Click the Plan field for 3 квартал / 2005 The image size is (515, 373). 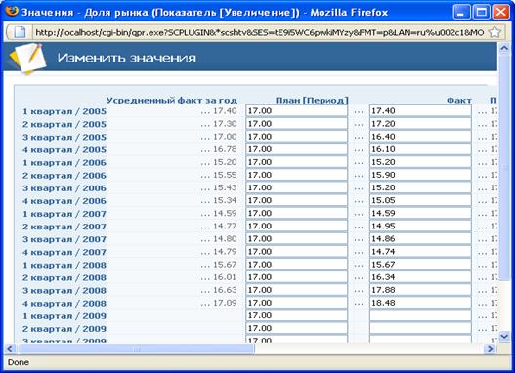[296, 137]
